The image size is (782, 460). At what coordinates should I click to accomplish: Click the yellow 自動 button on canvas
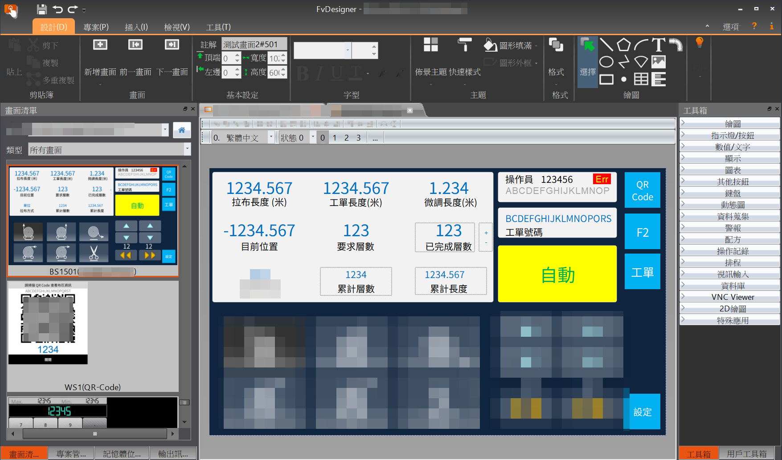click(557, 274)
